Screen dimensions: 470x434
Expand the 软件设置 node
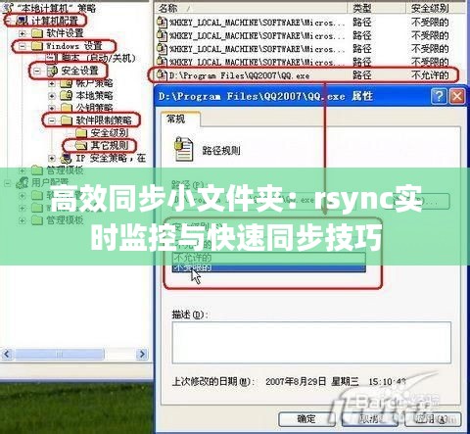click(23, 33)
